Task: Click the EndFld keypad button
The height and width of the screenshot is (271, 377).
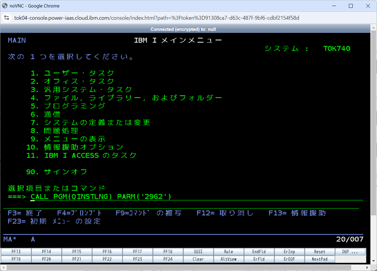Action: [259, 252]
